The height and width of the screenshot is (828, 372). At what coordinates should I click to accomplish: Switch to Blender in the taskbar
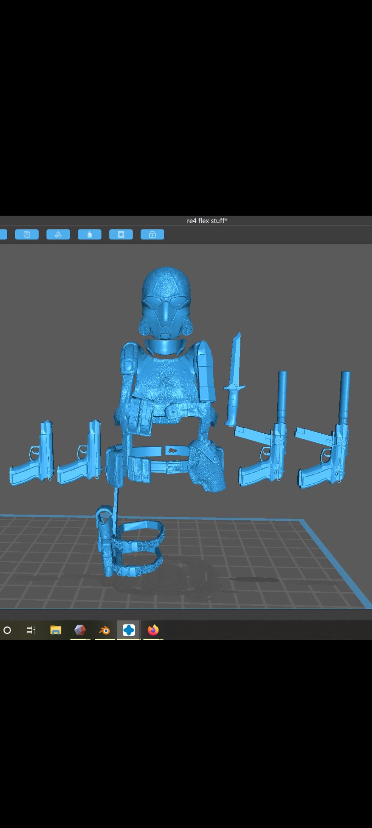105,630
